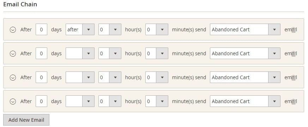The height and width of the screenshot is (127, 308).
Task: Delete the third email row via trash icon
Action: [x=294, y=78]
